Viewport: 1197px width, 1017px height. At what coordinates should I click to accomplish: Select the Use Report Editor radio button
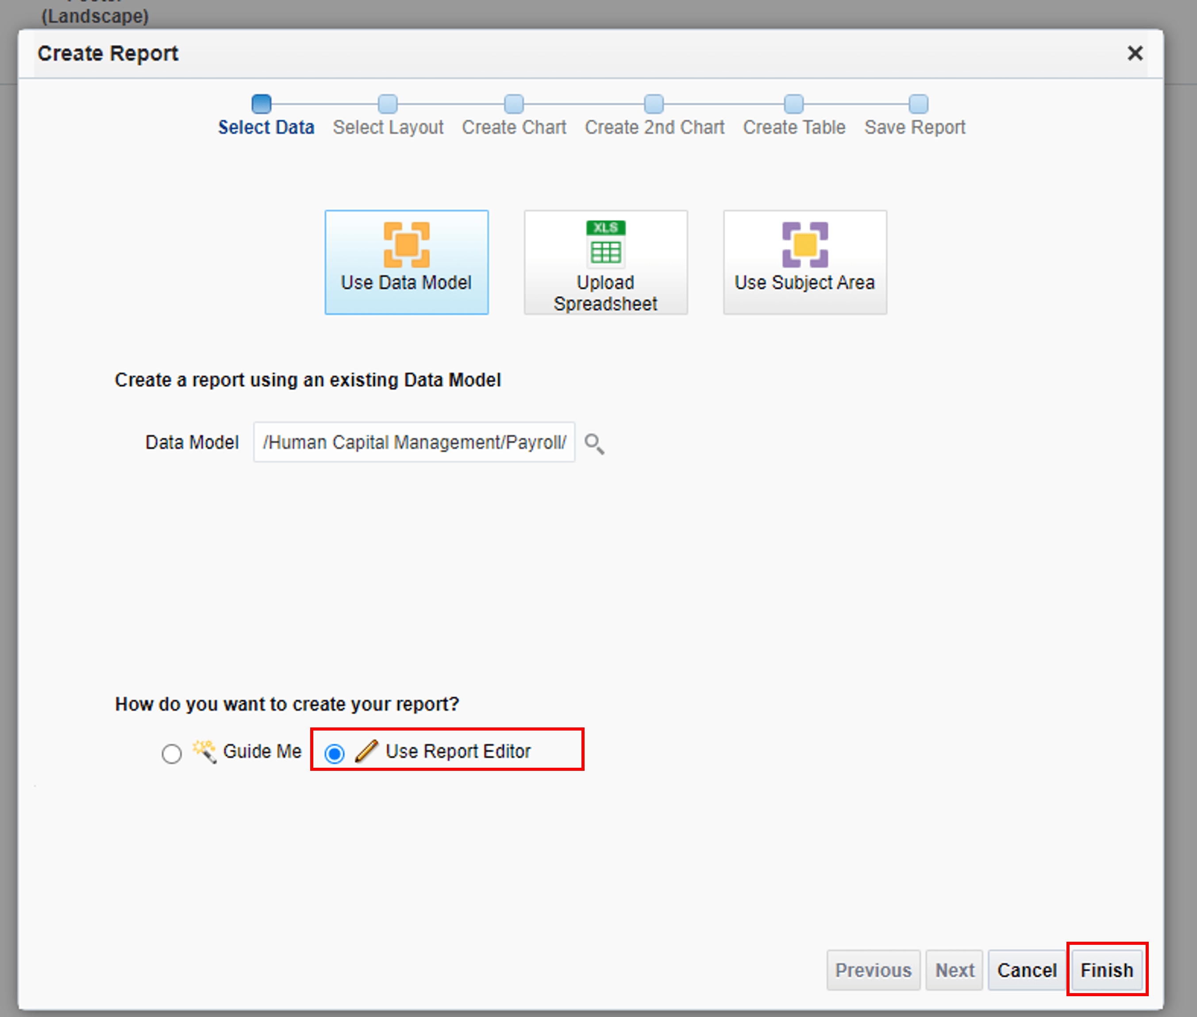(334, 753)
